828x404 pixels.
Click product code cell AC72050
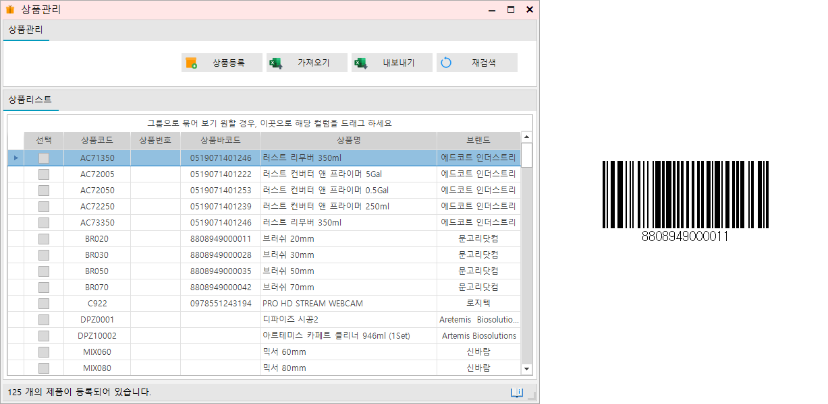pos(97,191)
